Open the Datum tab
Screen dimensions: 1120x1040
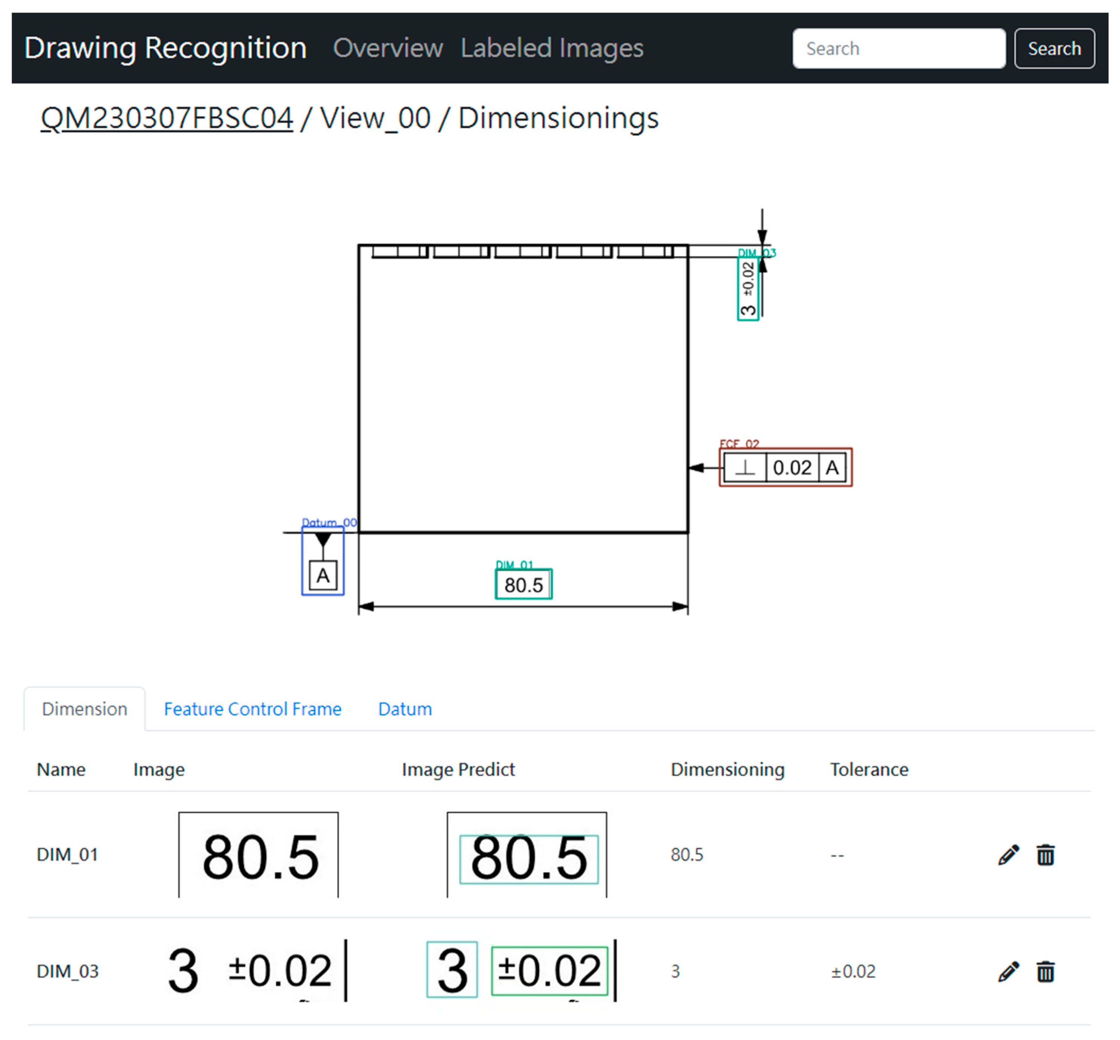[x=405, y=708]
